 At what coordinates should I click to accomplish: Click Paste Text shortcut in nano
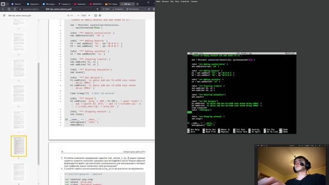click(240, 132)
